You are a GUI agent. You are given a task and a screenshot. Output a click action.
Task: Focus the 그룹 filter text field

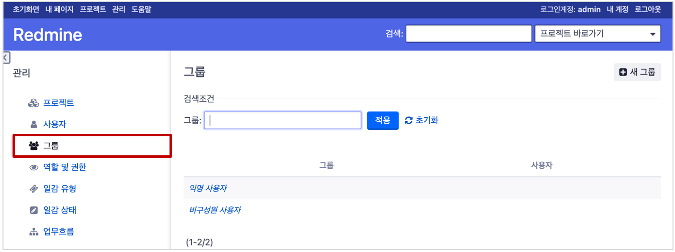tap(283, 120)
